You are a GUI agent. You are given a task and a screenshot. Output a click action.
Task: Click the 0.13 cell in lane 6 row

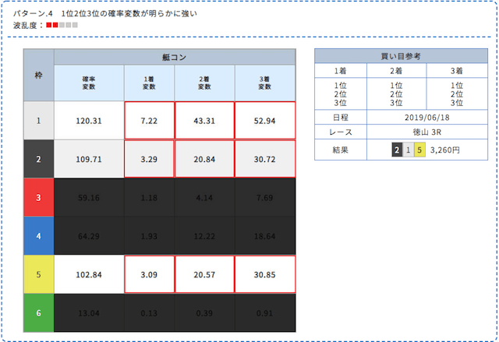point(149,313)
